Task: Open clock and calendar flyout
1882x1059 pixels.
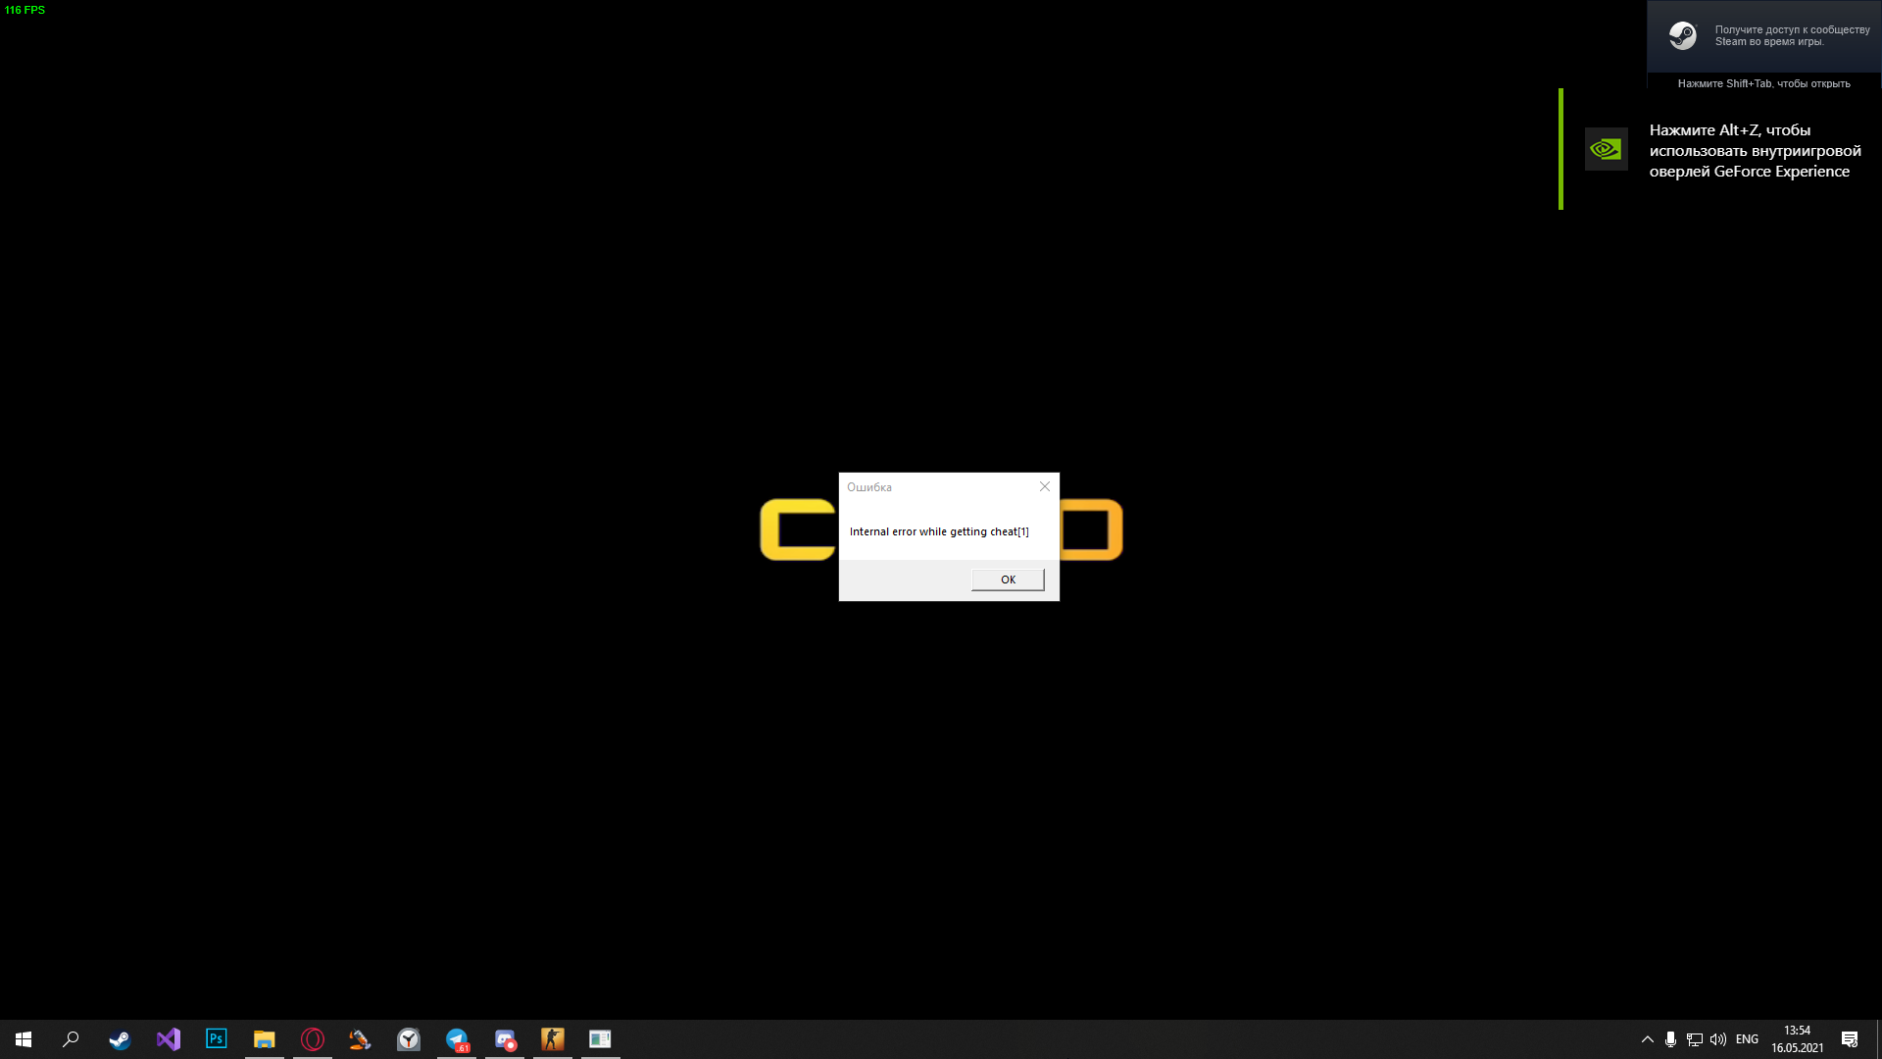Action: click(1797, 1039)
